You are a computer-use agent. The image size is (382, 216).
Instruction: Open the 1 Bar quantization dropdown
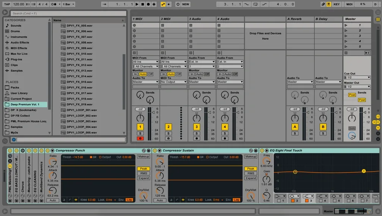66,4
